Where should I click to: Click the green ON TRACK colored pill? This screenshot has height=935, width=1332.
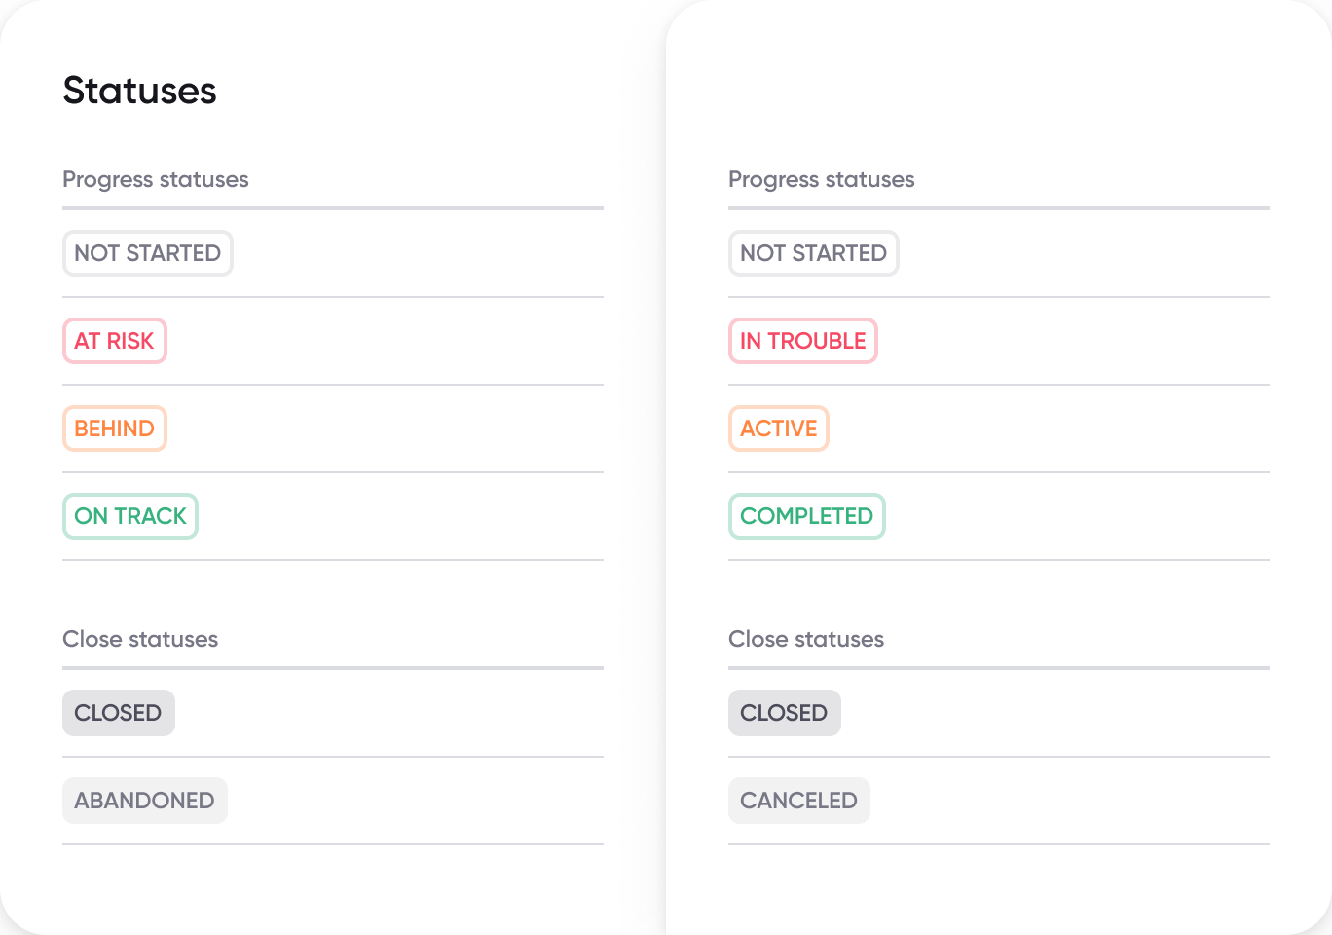coord(129,516)
